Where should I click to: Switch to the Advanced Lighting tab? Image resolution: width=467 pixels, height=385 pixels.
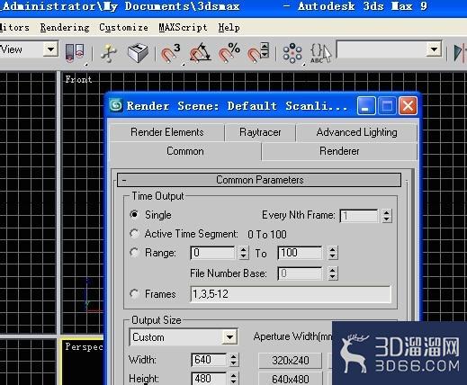tap(356, 132)
